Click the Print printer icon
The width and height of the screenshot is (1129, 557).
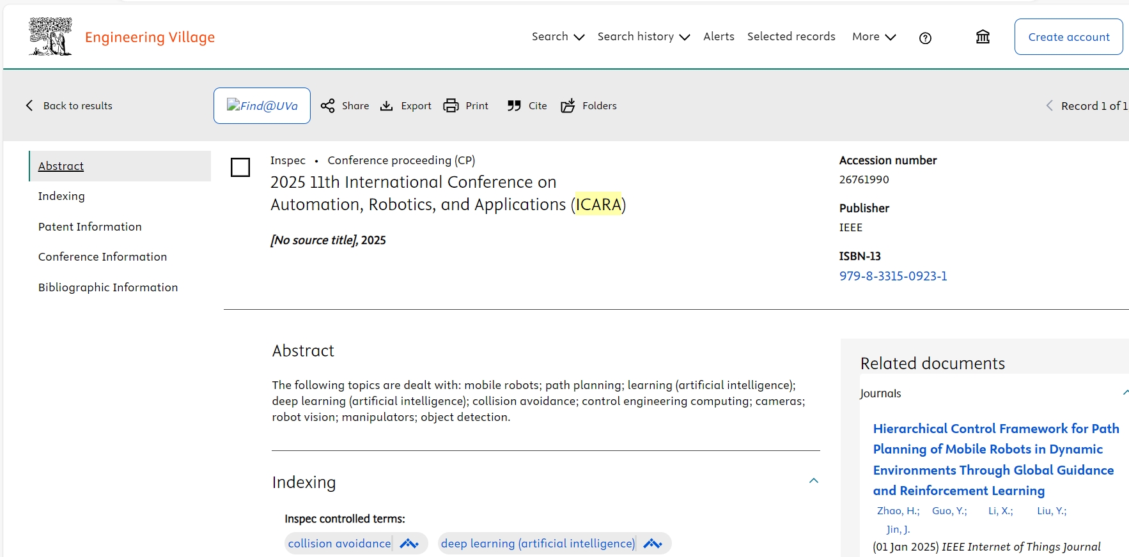tap(451, 106)
